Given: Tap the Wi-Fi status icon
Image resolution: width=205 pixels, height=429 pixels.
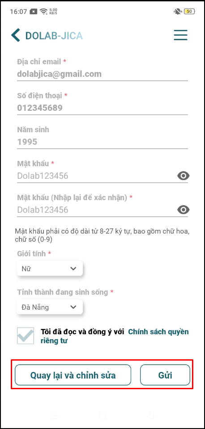Looking at the screenshot, I should coord(43,12).
